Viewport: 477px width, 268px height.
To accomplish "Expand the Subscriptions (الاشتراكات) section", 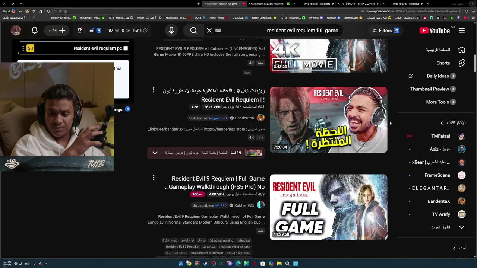I will click(x=453, y=123).
